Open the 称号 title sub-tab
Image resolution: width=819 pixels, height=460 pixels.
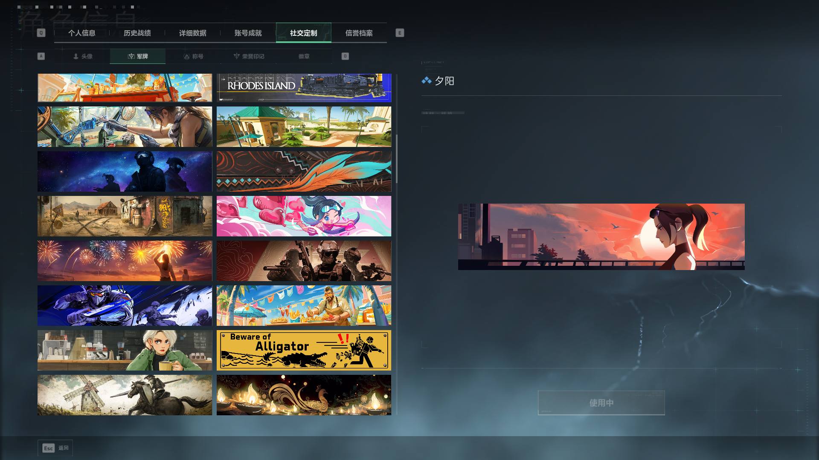point(193,56)
